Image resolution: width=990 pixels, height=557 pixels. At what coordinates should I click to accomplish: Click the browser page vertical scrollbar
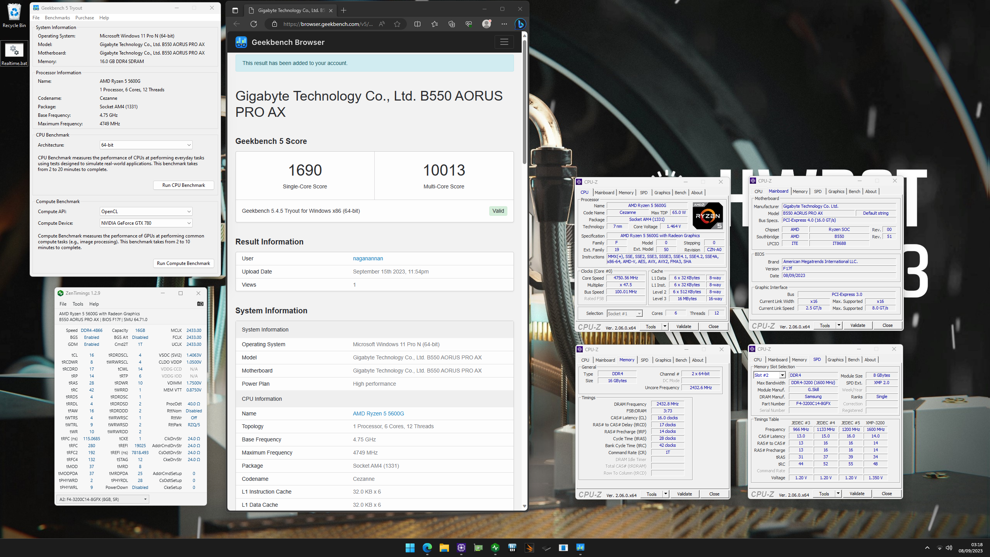(524, 102)
